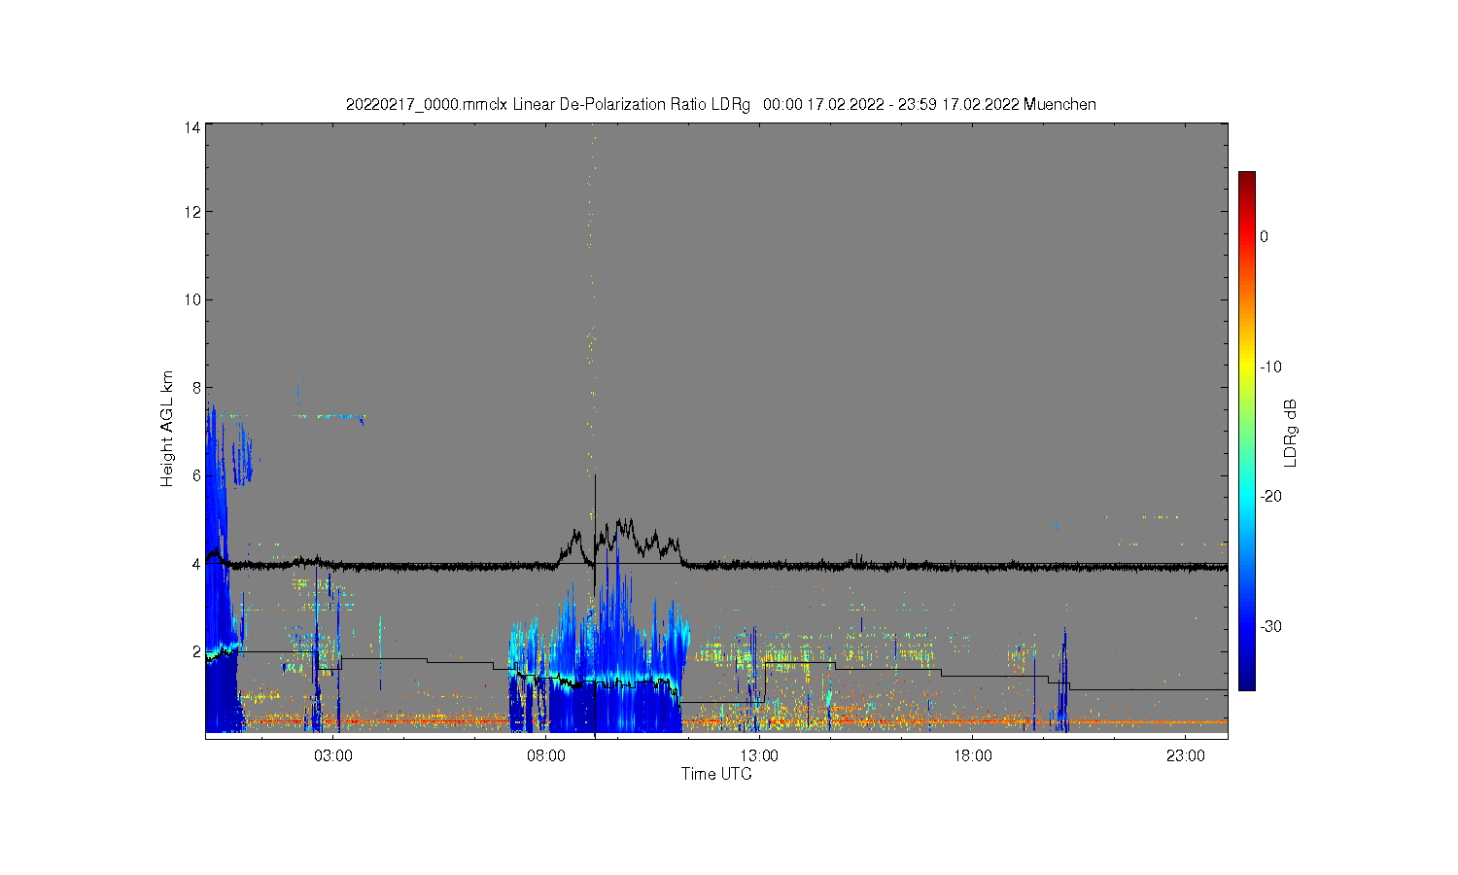The width and height of the screenshot is (1458, 875).
Task: Click the height axis label 10
Action: (x=192, y=299)
